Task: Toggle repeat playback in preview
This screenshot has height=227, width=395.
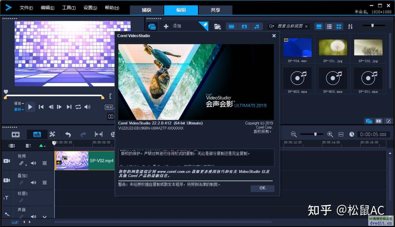Action: click(x=78, y=107)
